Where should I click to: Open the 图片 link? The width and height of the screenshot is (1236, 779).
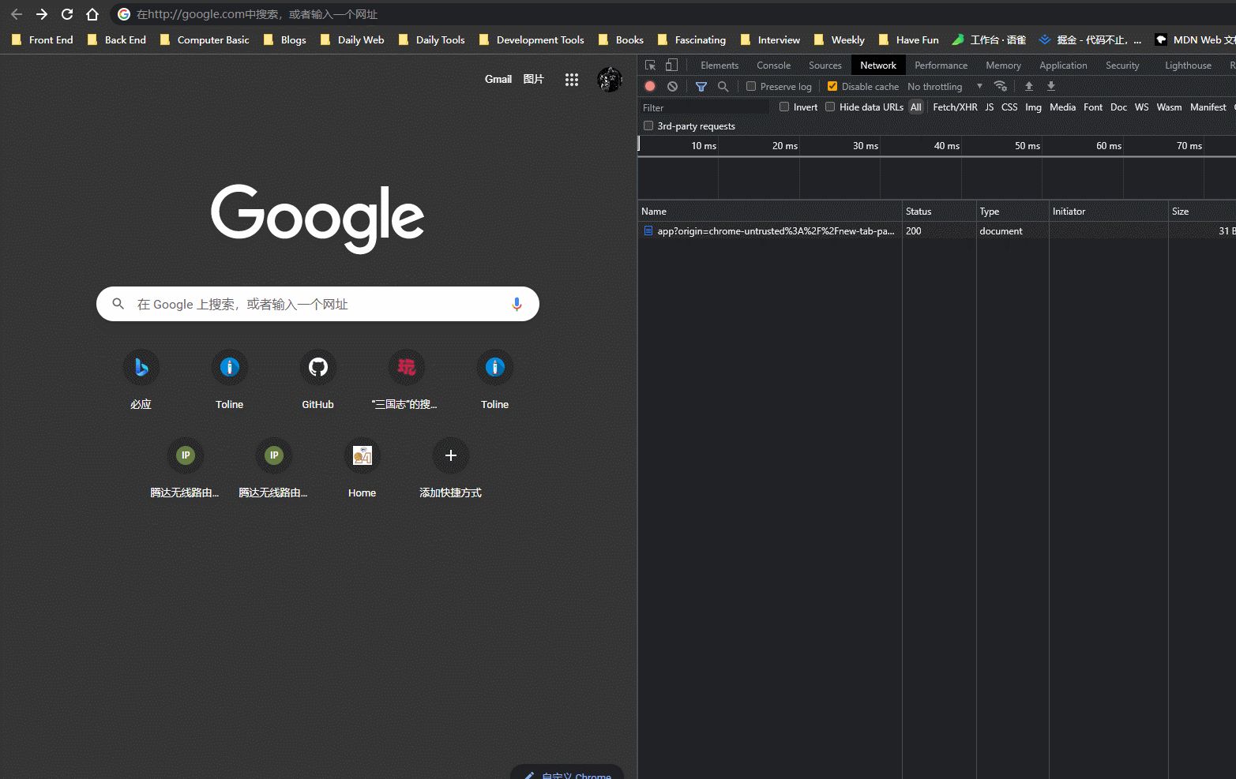point(534,79)
